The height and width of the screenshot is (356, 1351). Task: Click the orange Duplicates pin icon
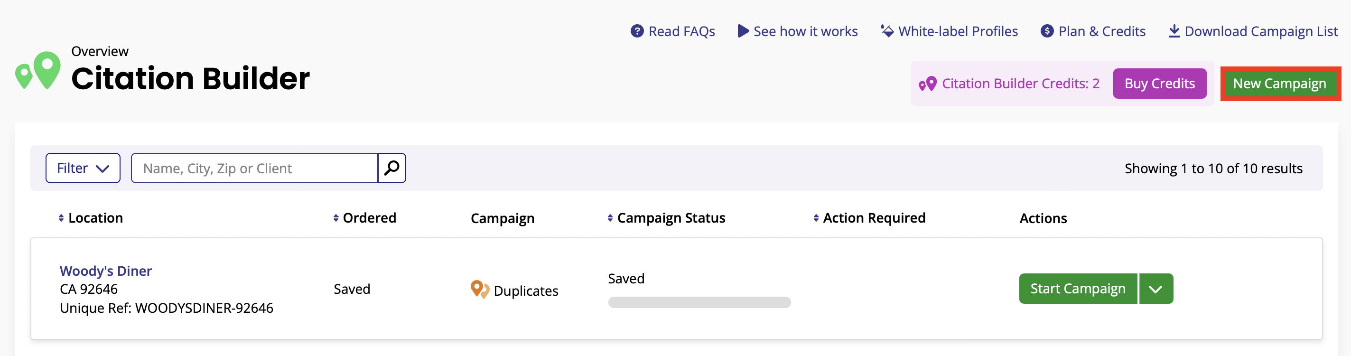(x=479, y=290)
